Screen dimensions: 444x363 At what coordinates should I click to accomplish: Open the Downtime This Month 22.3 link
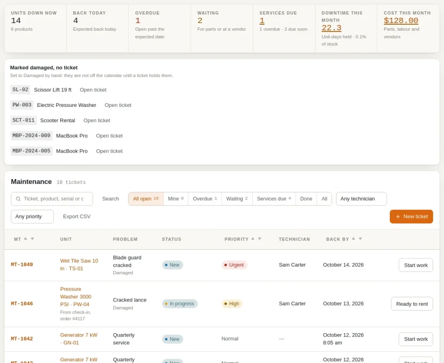pyautogui.click(x=331, y=28)
